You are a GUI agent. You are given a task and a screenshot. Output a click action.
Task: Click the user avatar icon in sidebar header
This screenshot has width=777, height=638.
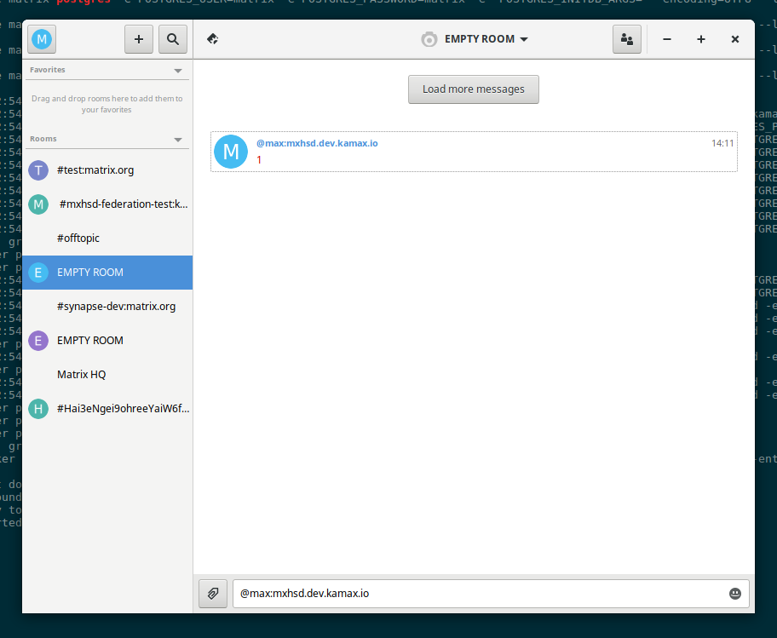point(42,39)
